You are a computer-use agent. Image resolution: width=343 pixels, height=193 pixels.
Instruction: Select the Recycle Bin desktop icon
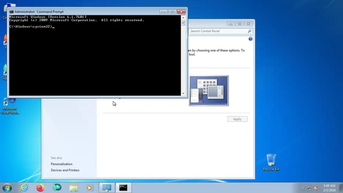[x=271, y=162]
